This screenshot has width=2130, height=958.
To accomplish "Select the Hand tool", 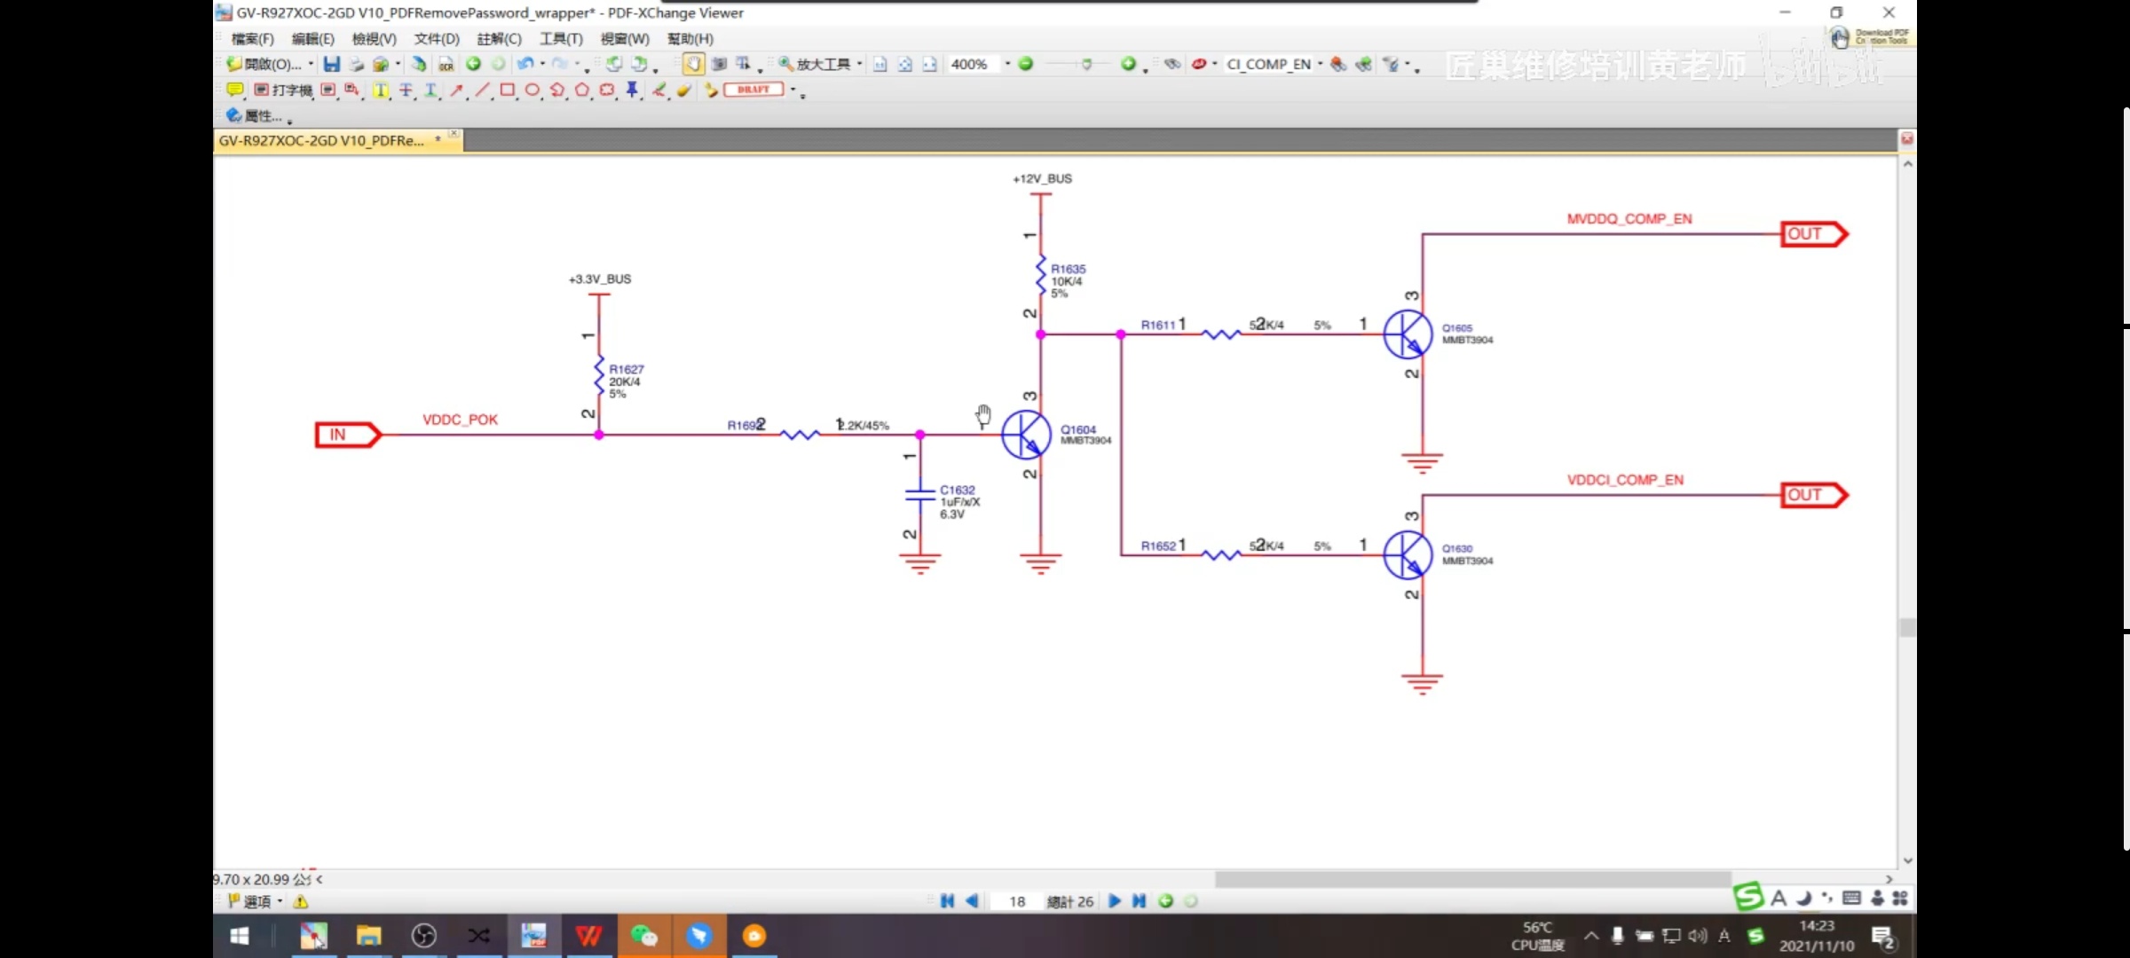I will point(693,64).
